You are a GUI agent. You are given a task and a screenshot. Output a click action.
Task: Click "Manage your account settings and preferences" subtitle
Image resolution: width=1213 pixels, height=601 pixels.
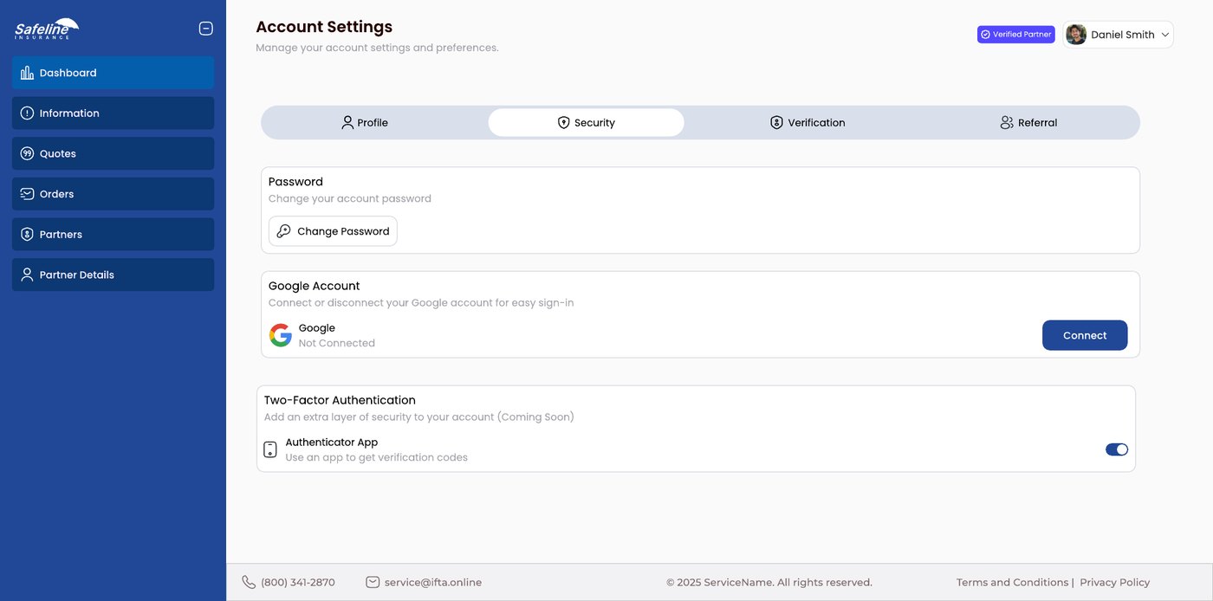tap(377, 48)
